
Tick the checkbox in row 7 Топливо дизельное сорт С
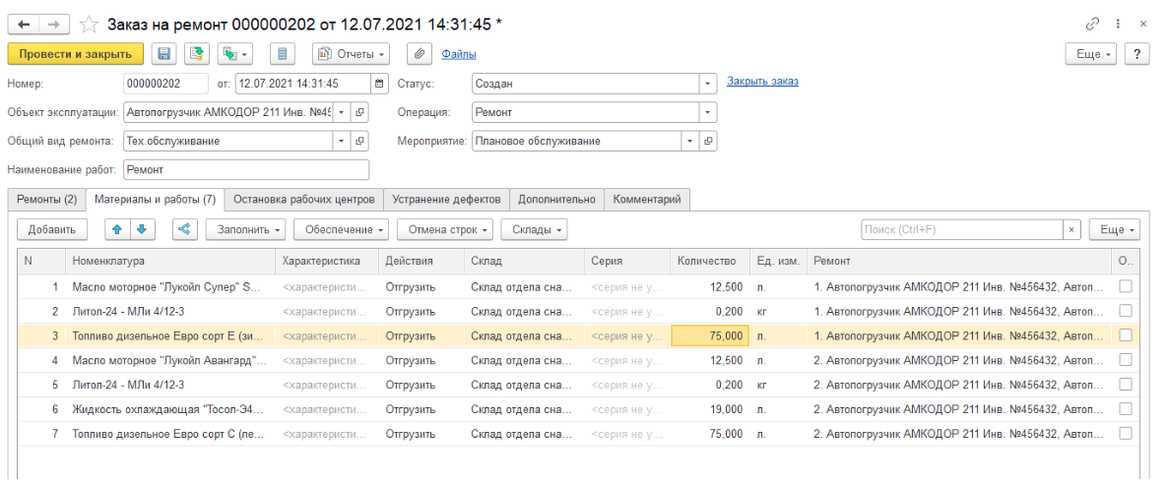pos(1126,434)
